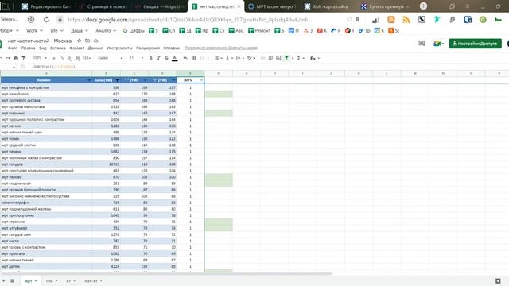This screenshot has width=509, height=286.
Task: Switch to the XML-карта сайта browser tab
Action: pyautogui.click(x=326, y=6)
